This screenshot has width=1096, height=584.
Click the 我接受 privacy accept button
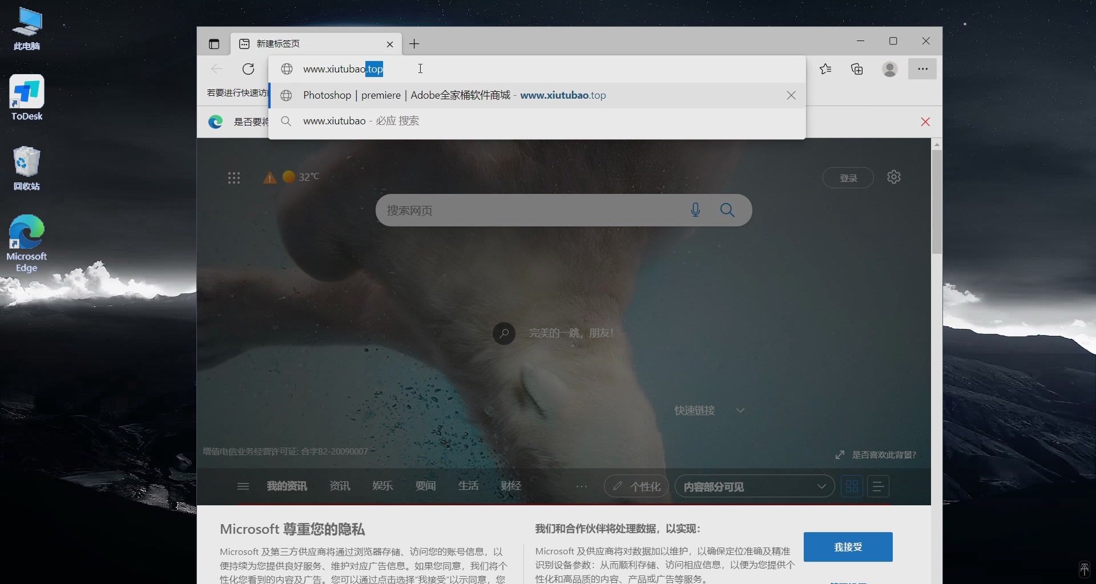click(848, 547)
